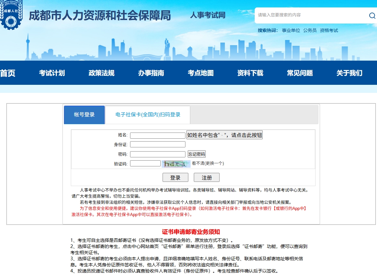
Task: Select 考点地图 in the navigation bar
Action: [x=201, y=73]
